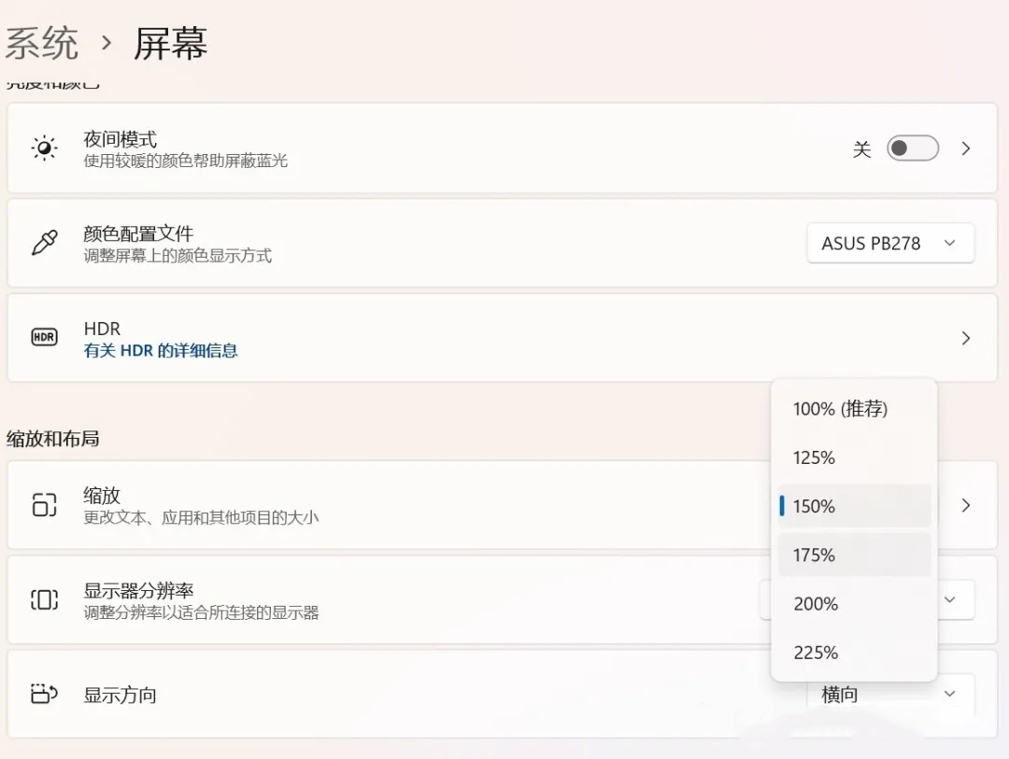Click the 调整分辨率以适合所连接的显示器 description

[x=201, y=612]
